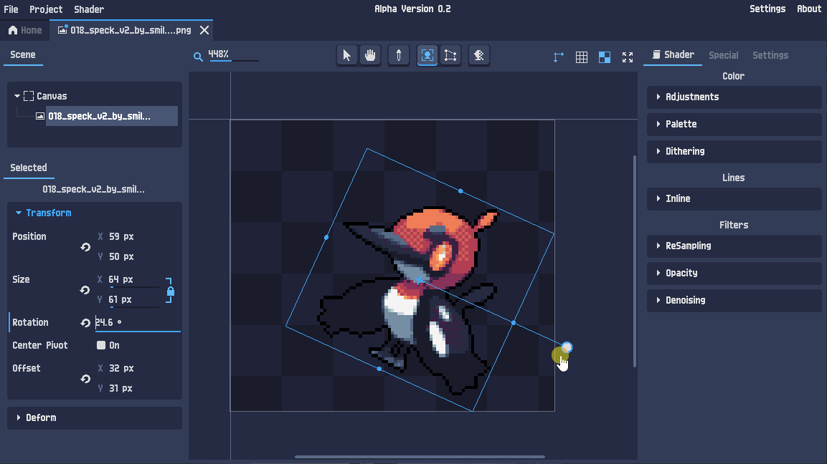This screenshot has height=464, width=827.
Task: Expand the ReSampling section
Action: click(734, 246)
